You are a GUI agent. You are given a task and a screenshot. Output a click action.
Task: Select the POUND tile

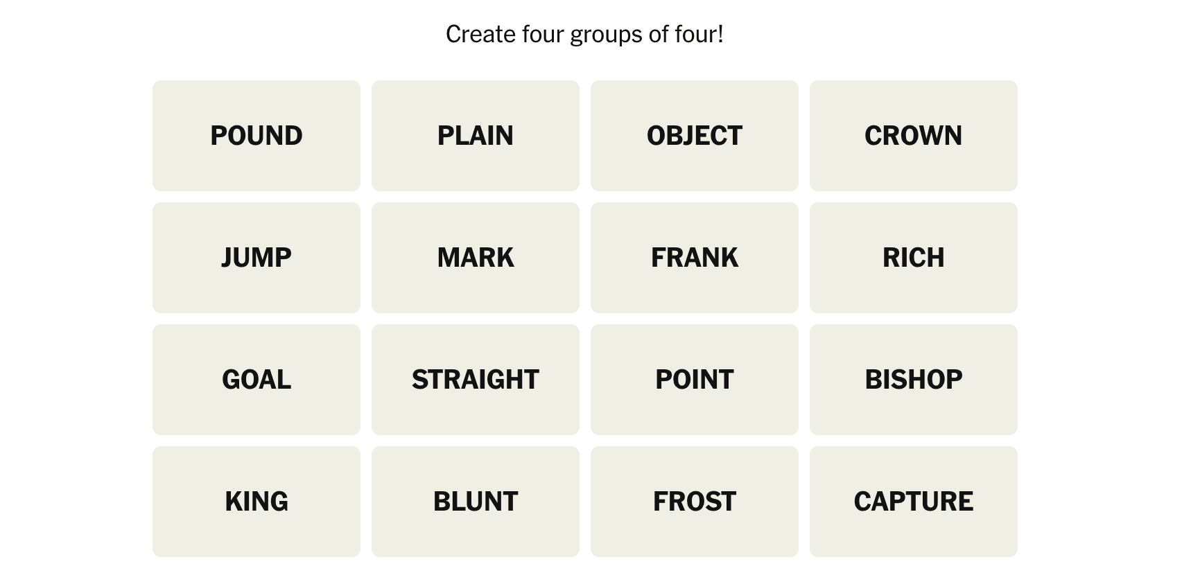[x=257, y=136]
